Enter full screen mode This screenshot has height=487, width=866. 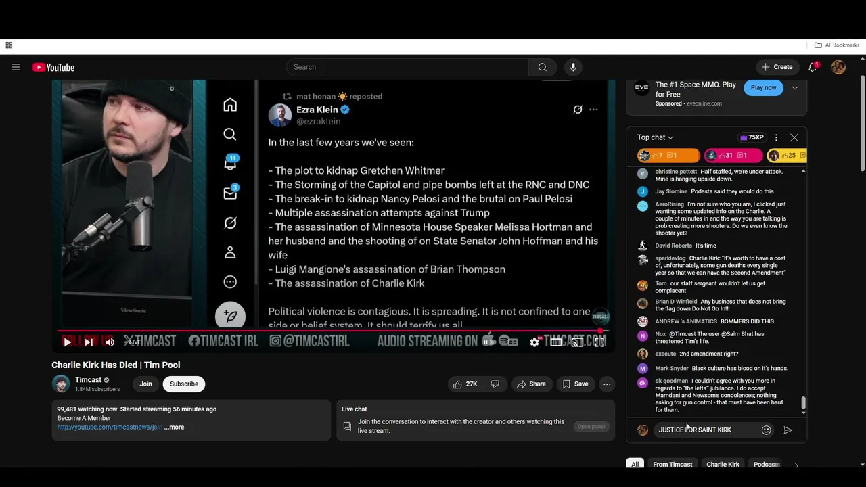click(x=599, y=342)
